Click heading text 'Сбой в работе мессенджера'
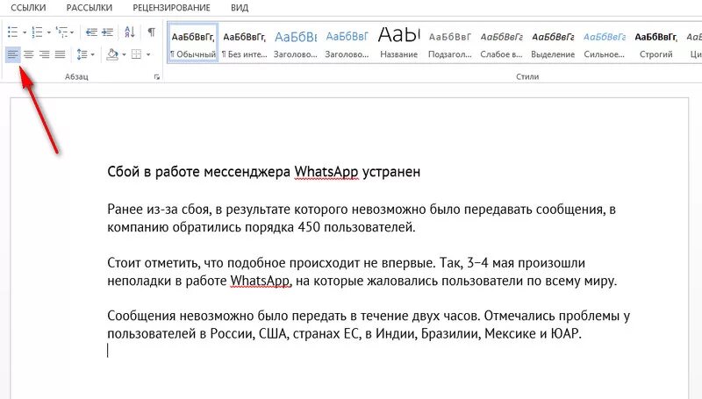The width and height of the screenshot is (702, 399). 199,172
